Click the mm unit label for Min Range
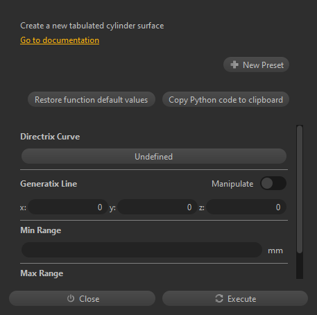The height and width of the screenshot is (315, 317). click(275, 250)
